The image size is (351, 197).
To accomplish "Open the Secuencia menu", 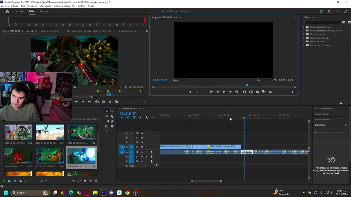I will click(x=32, y=6).
